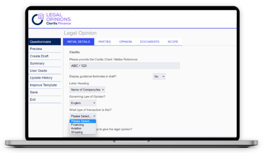
Task: Save the questionnaire from the sidebar
Action: (x=44, y=92)
